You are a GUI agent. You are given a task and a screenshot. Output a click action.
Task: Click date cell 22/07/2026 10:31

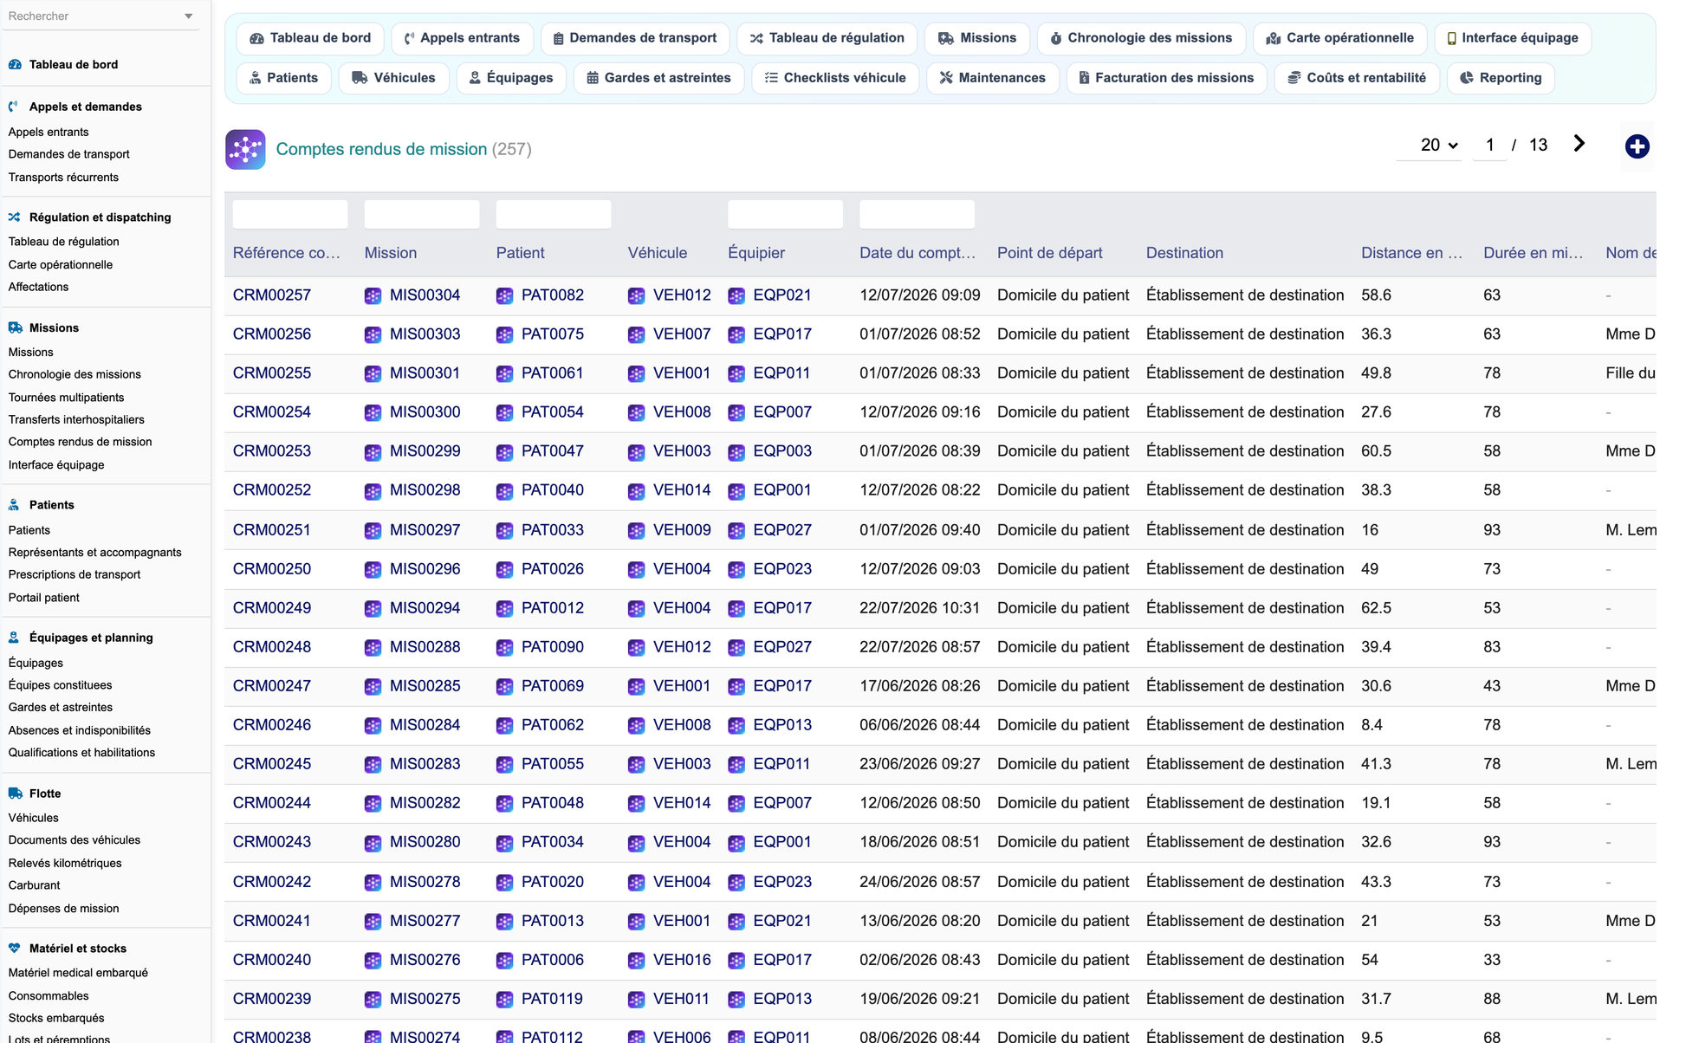click(919, 608)
